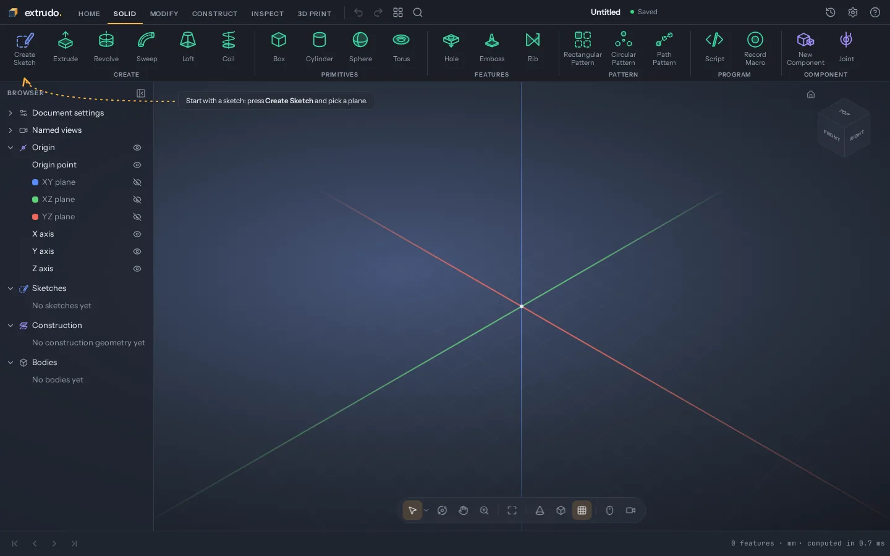Open the Script editor tool
The image size is (890, 556).
714,49
